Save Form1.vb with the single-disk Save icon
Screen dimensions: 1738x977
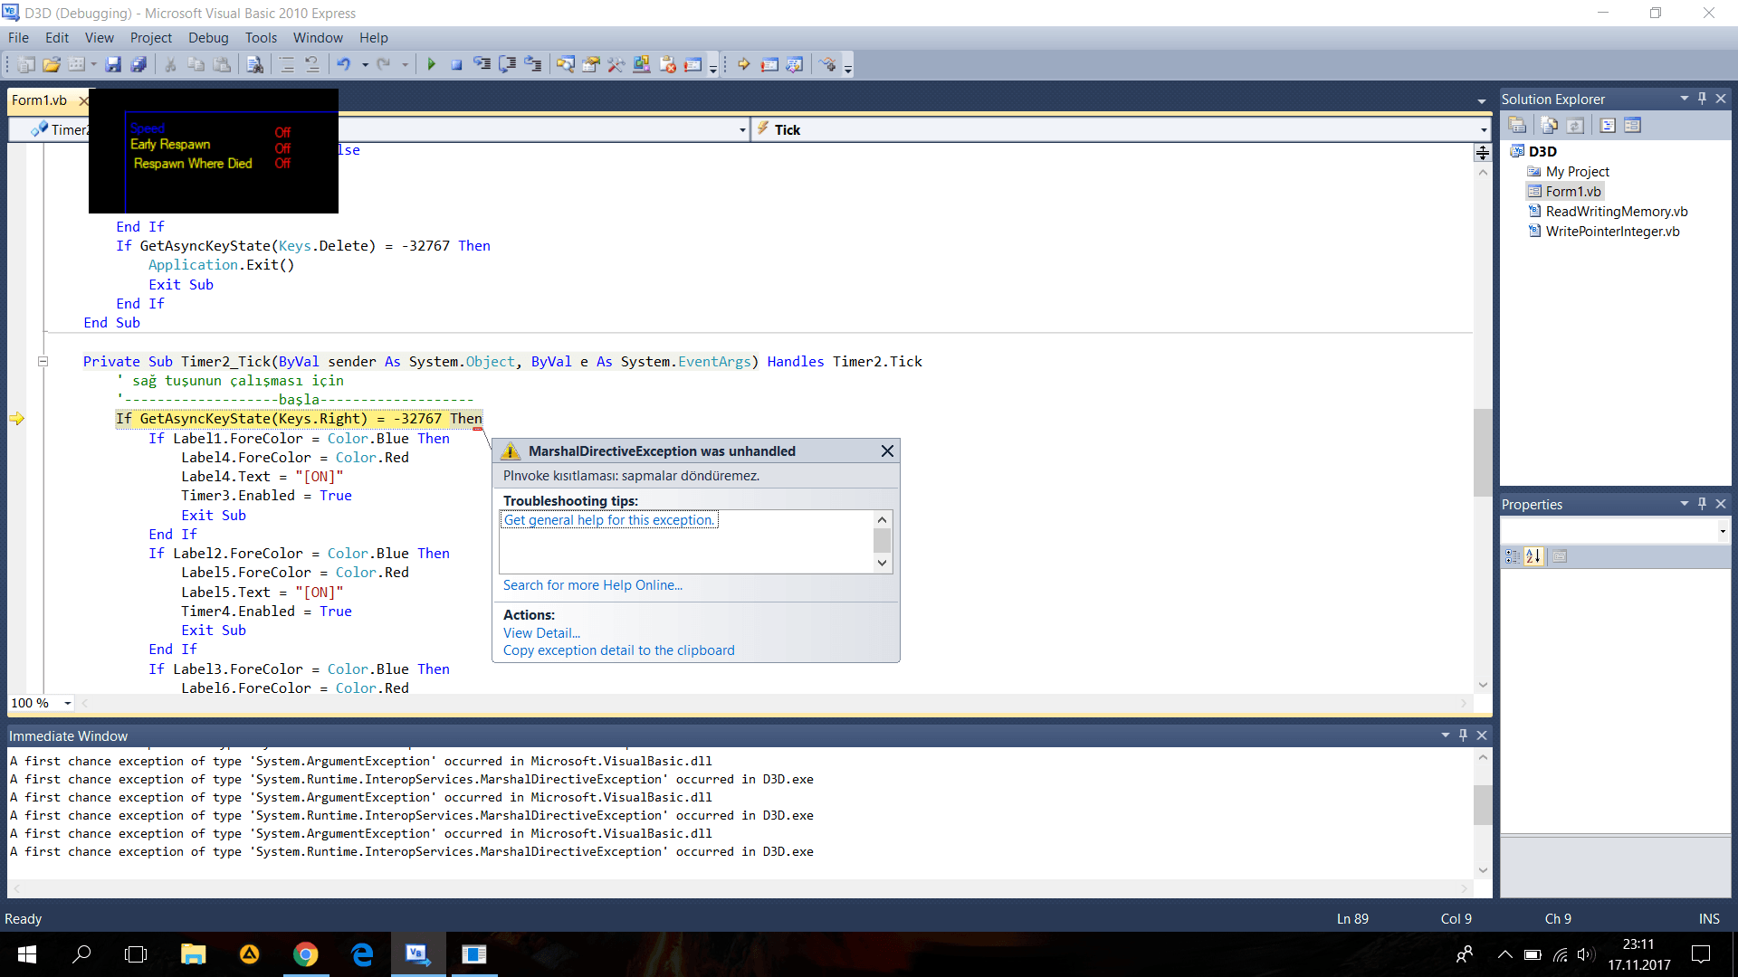(x=113, y=64)
